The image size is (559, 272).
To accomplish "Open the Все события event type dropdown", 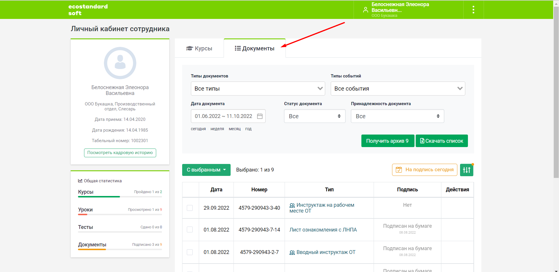I will click(398, 89).
